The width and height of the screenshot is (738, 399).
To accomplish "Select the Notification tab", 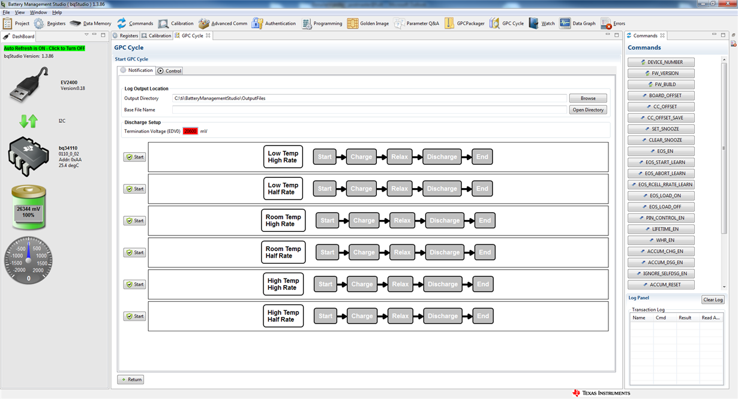I will coord(136,70).
